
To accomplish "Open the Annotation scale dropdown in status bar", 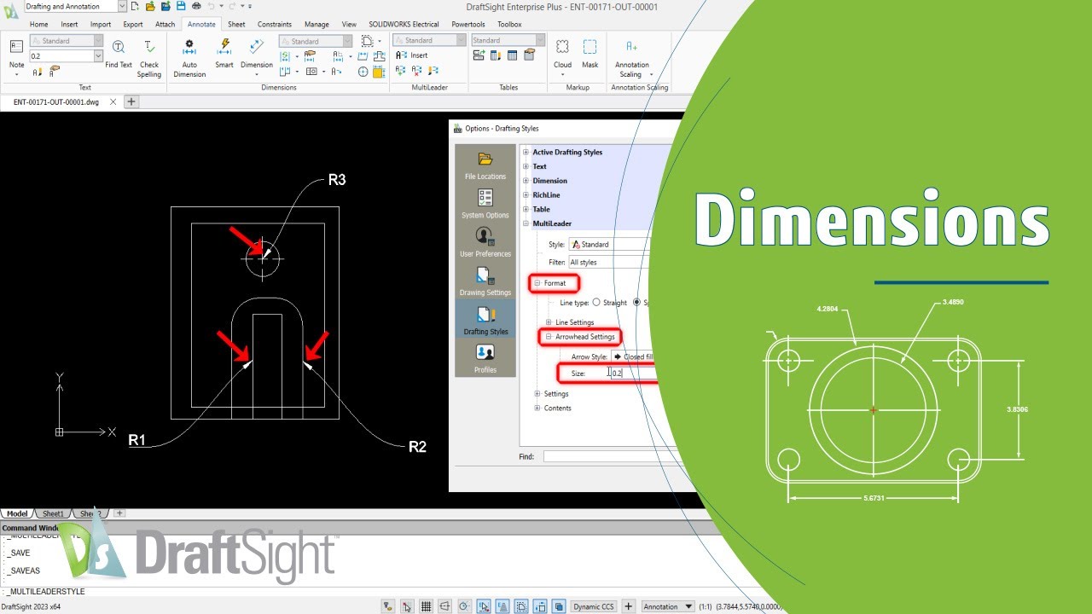I will coord(668,606).
